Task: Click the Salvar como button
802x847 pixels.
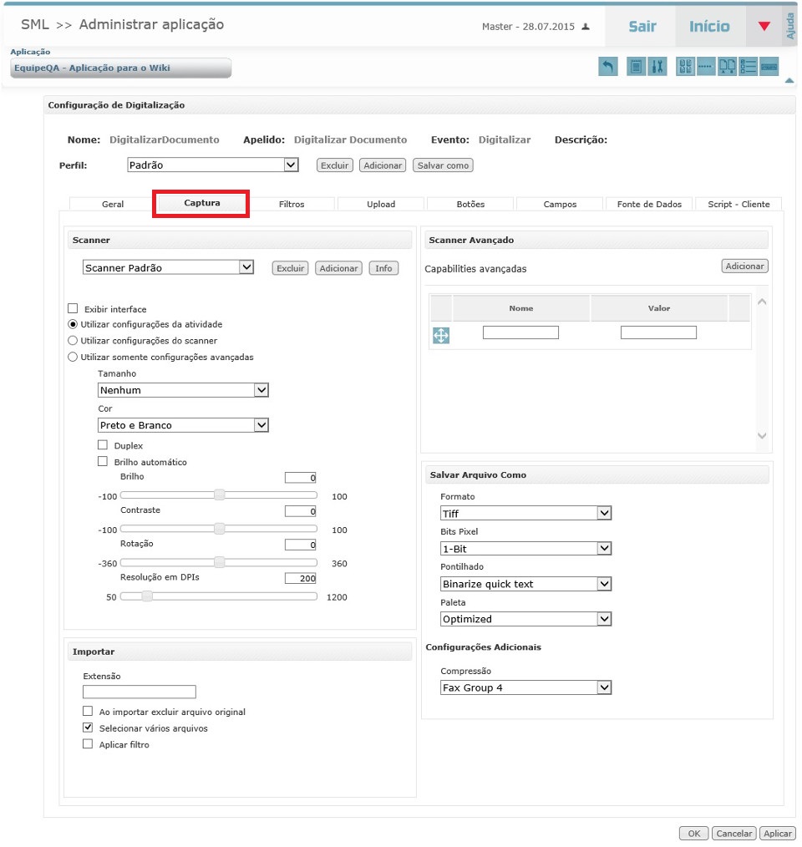Action: pyautogui.click(x=443, y=165)
